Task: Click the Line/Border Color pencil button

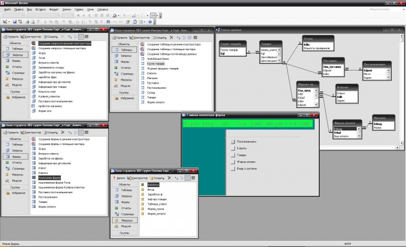Action: point(133,16)
